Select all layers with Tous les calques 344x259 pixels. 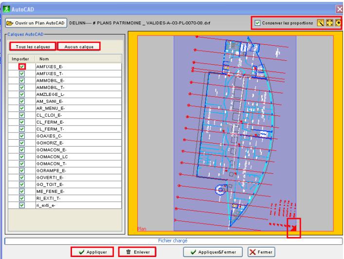[33, 47]
